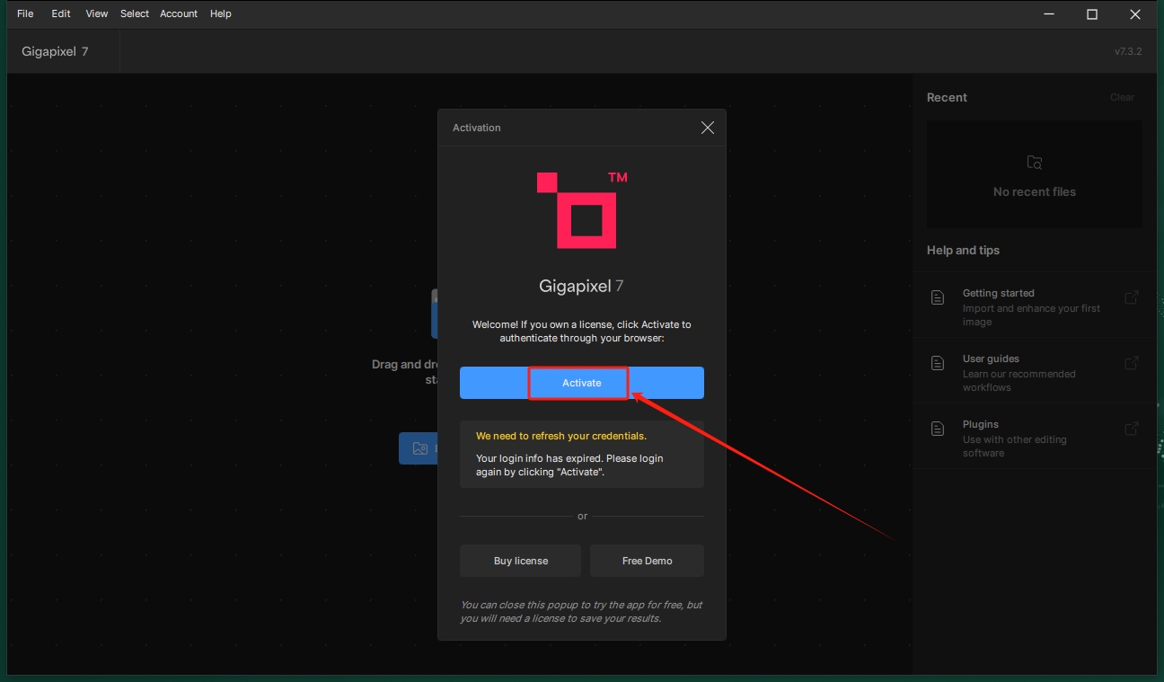The image size is (1164, 682).
Task: Open the Help menu
Action: tap(221, 13)
